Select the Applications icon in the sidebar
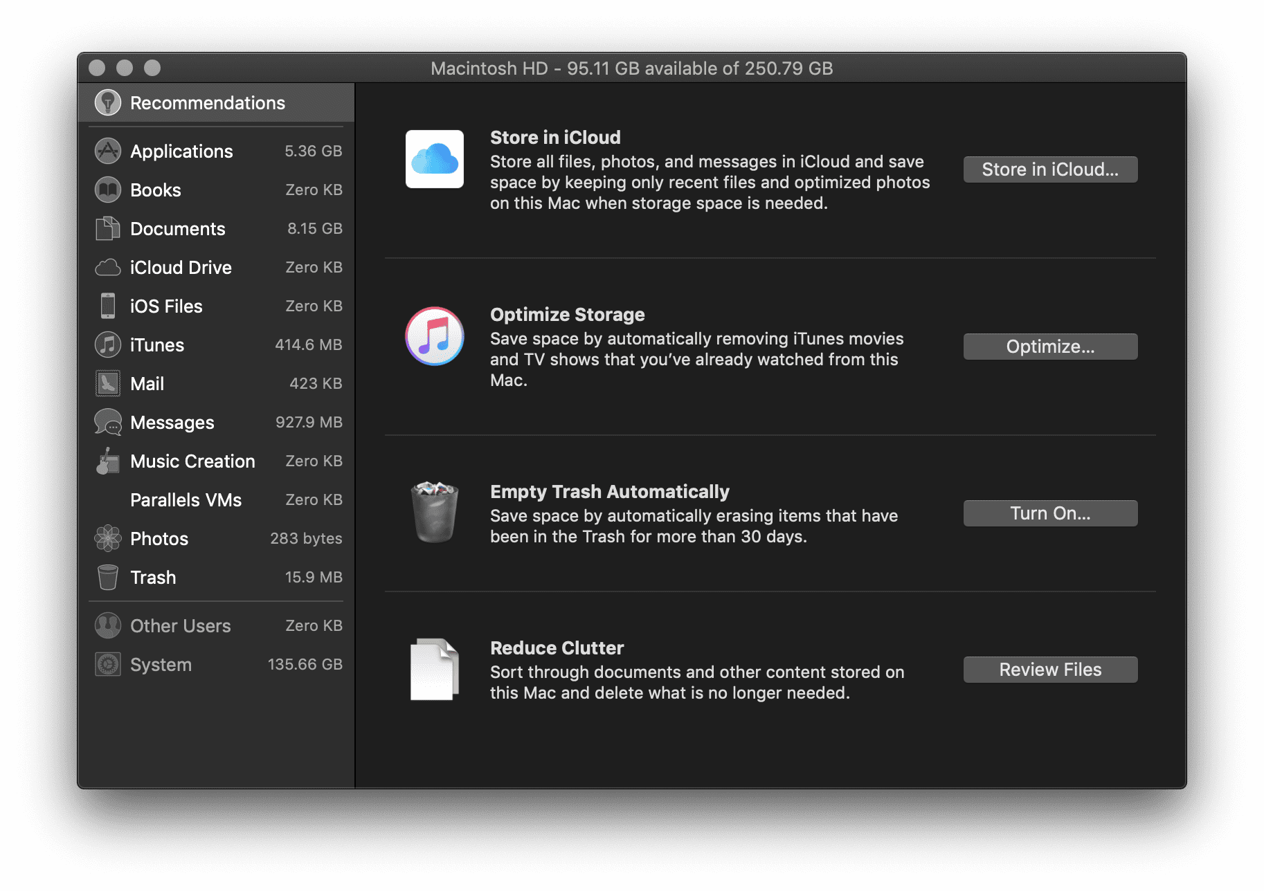This screenshot has width=1264, height=891. tap(108, 151)
